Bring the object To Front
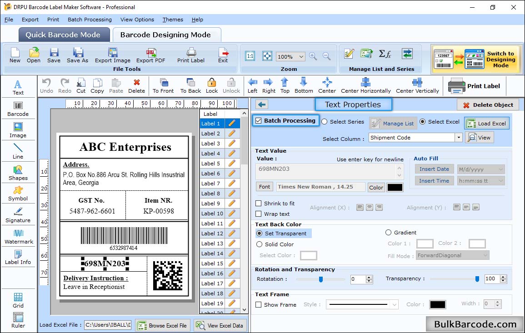This screenshot has width=525, height=333. click(x=163, y=86)
